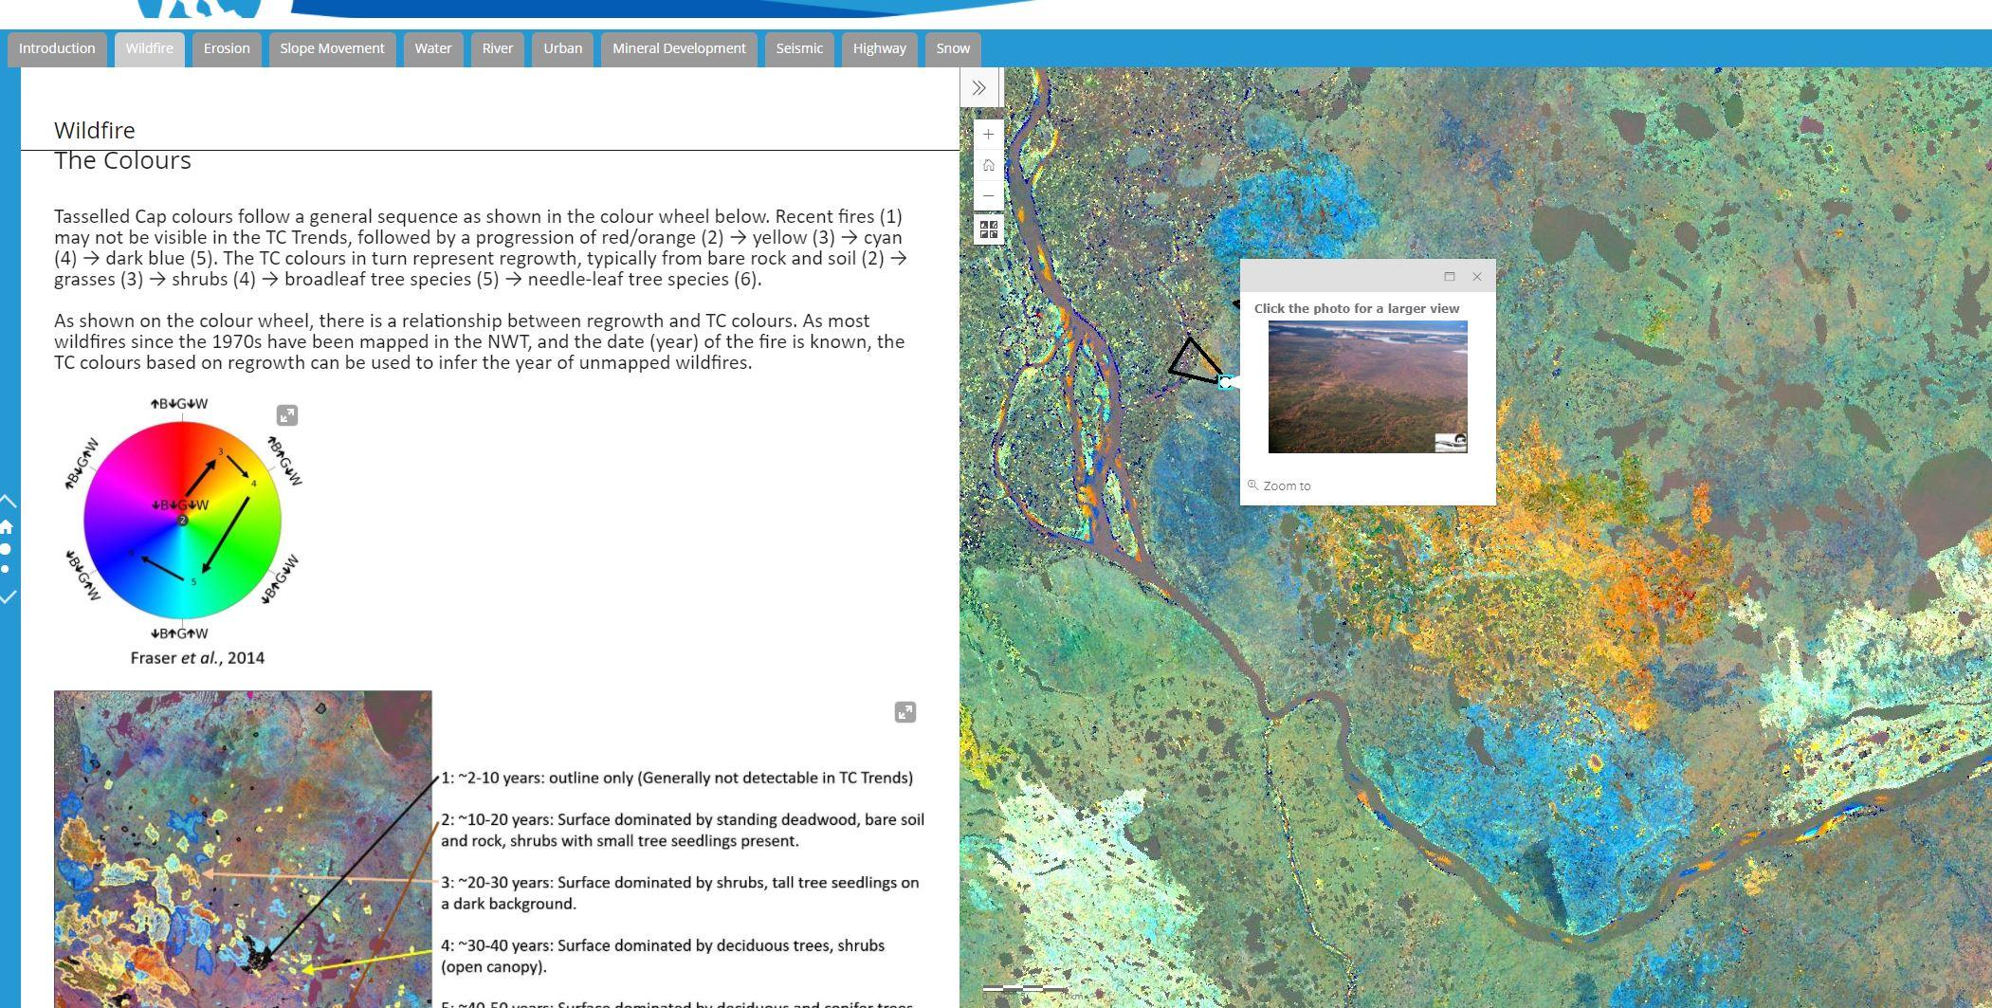
Task: Open the basemap gallery grid icon
Action: point(988,230)
